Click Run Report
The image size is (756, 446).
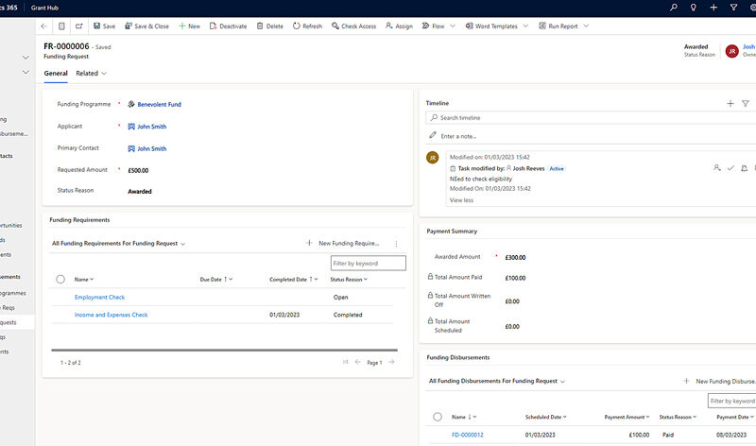coord(558,26)
